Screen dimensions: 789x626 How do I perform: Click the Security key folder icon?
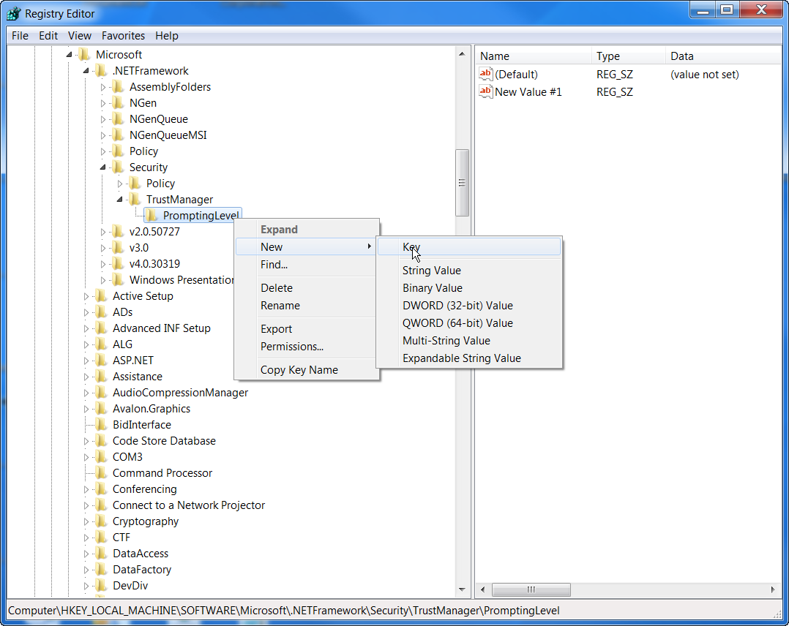(x=119, y=167)
